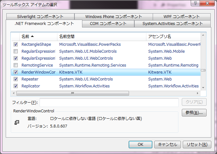Close the dialog with the X button

(x=207, y=3)
